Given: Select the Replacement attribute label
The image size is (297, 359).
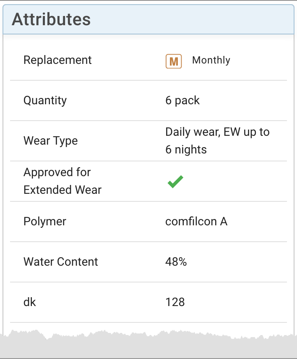Looking at the screenshot, I should tap(57, 60).
